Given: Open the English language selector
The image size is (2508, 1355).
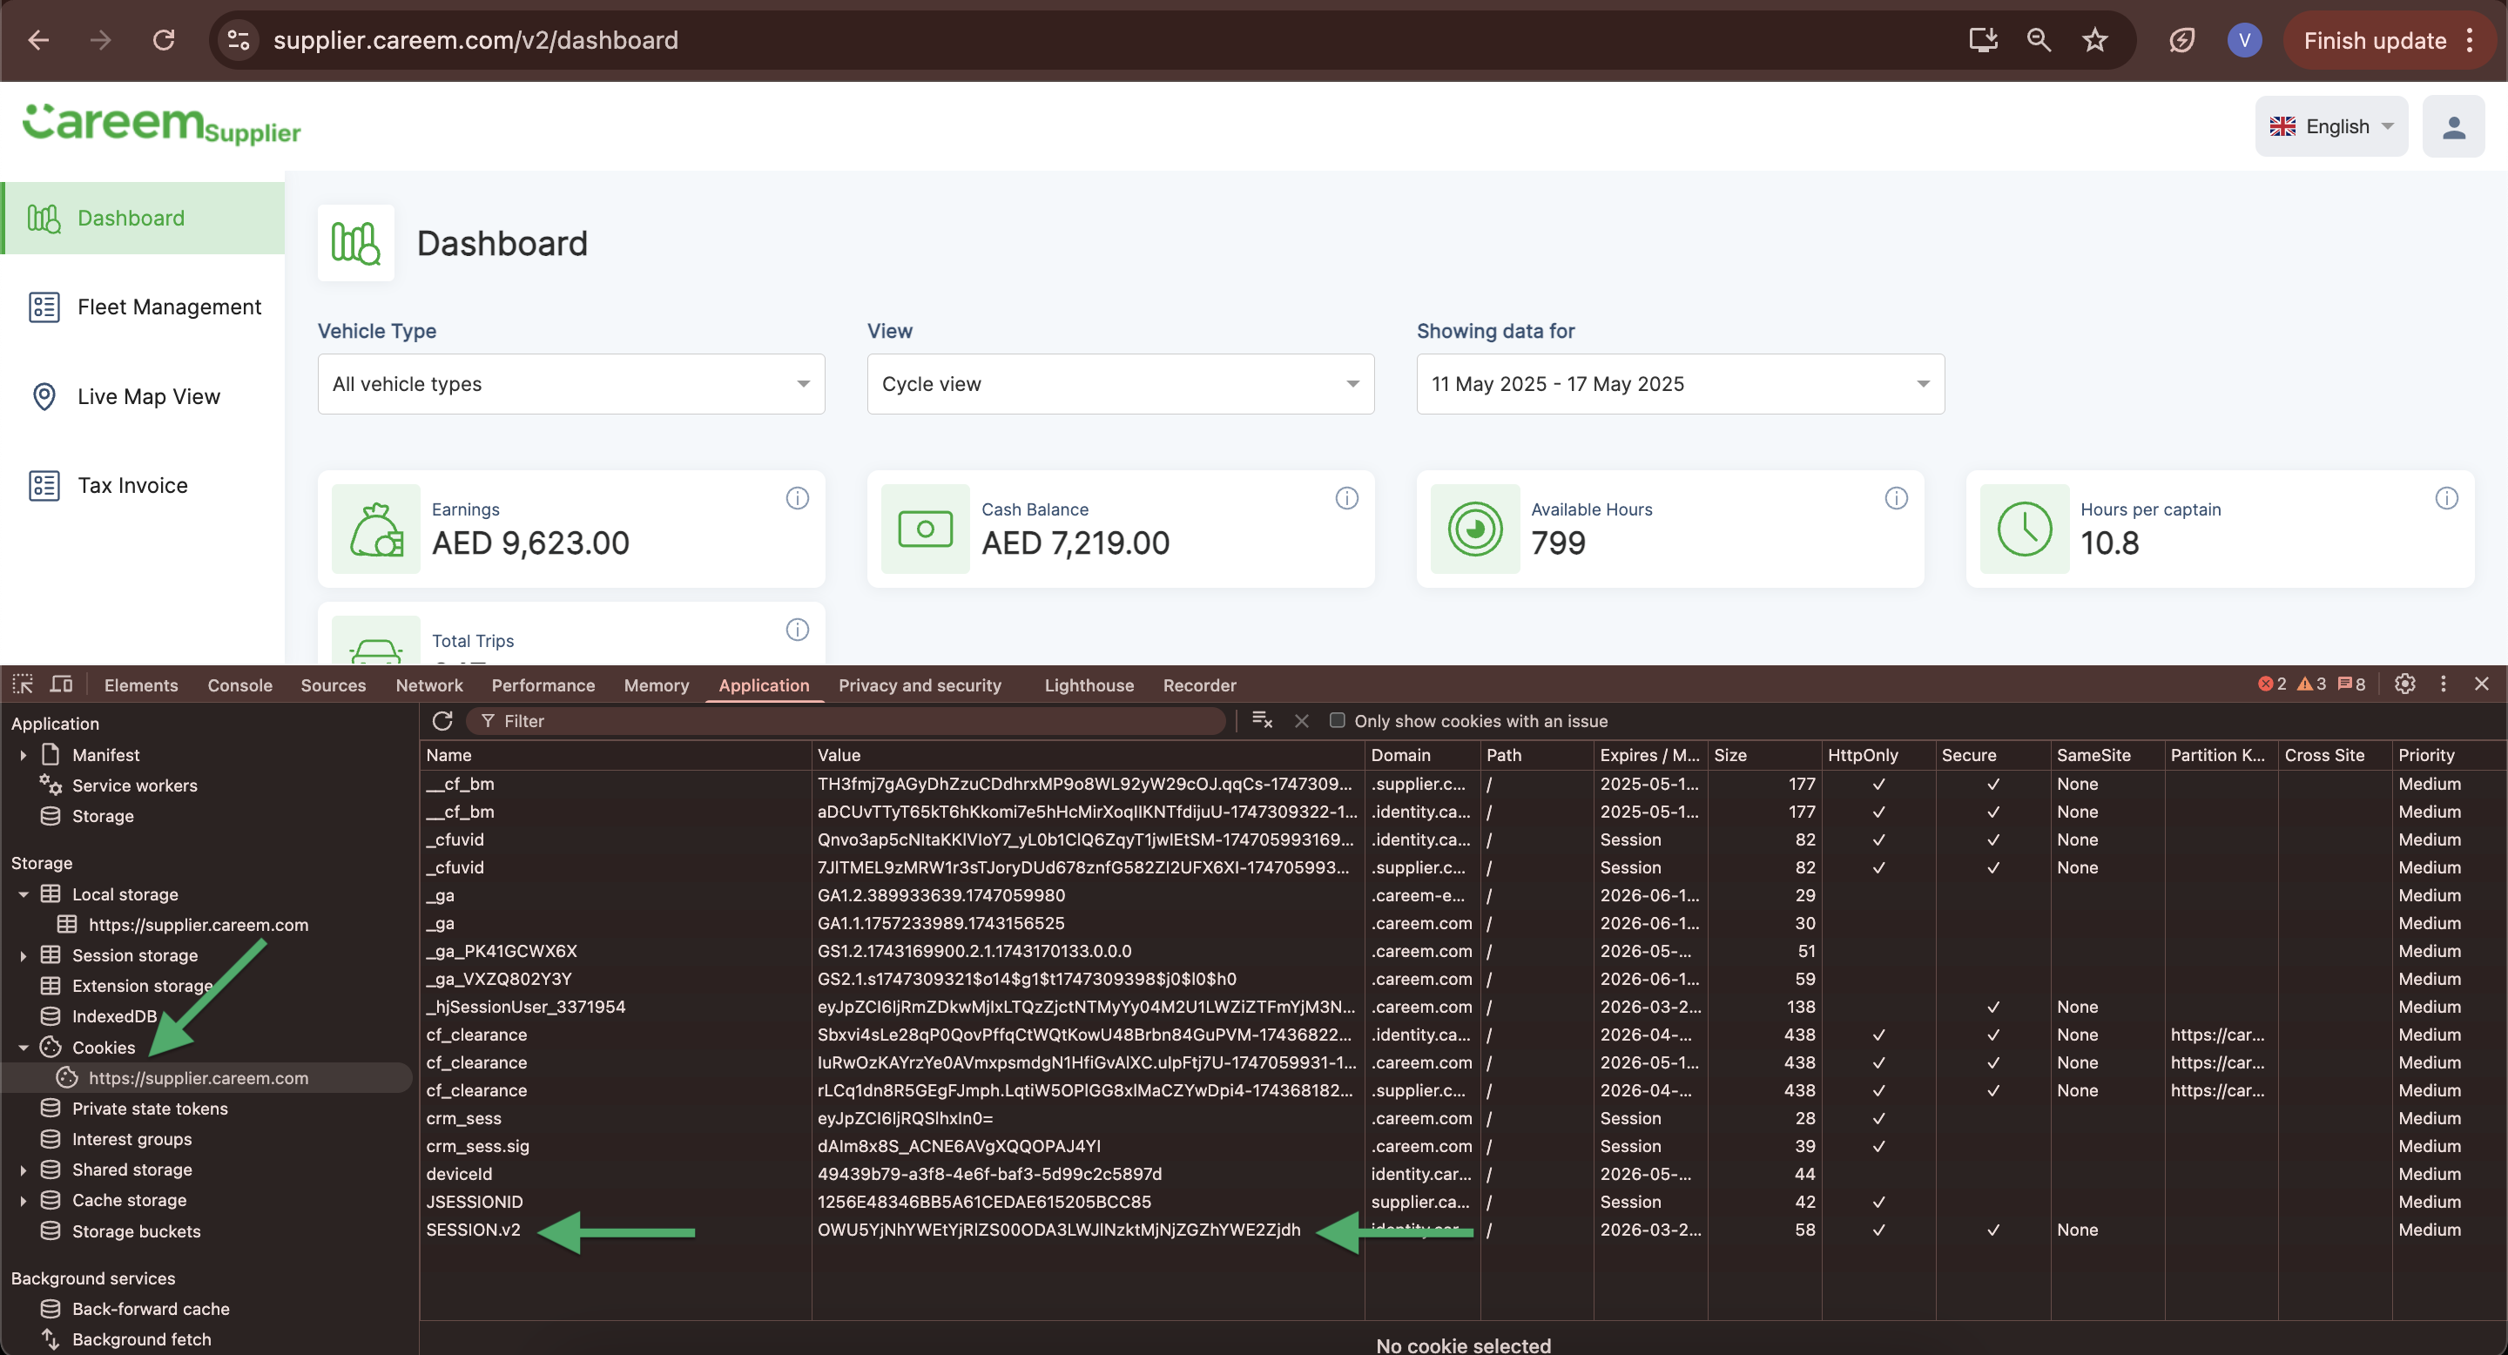Looking at the screenshot, I should click(2331, 126).
